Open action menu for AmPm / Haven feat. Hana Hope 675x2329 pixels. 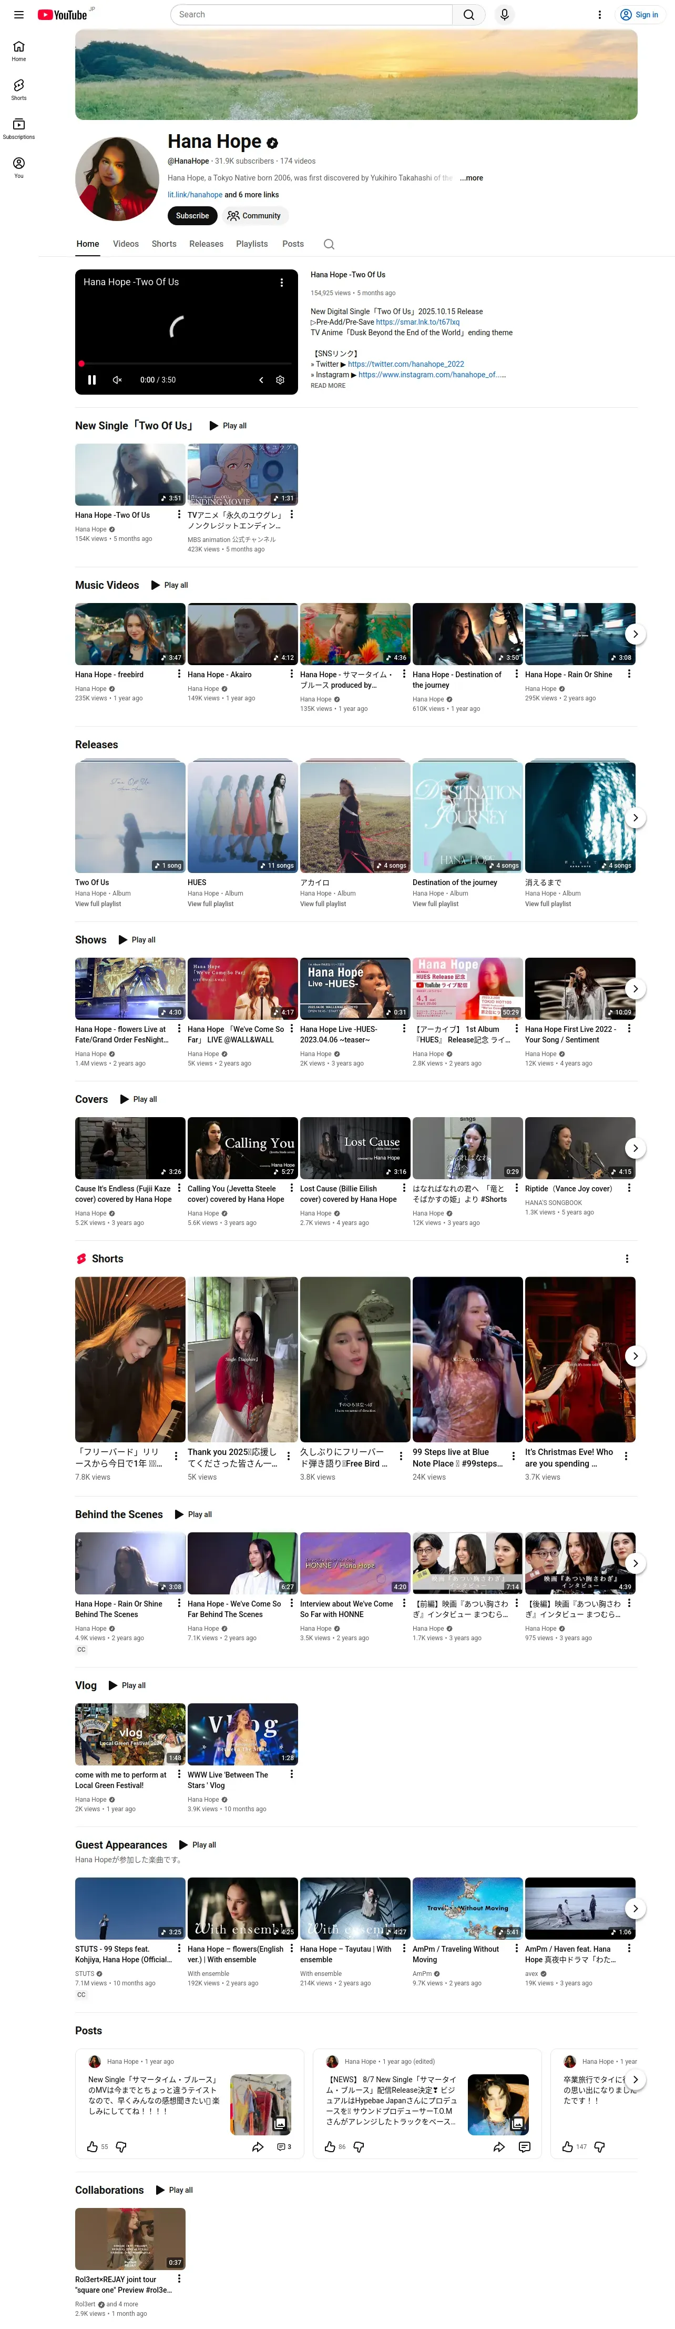coord(629,1949)
